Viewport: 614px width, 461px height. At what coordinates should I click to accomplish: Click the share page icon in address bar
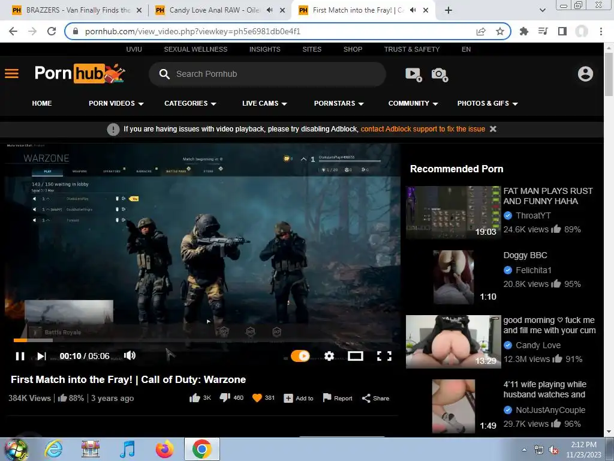(481, 31)
